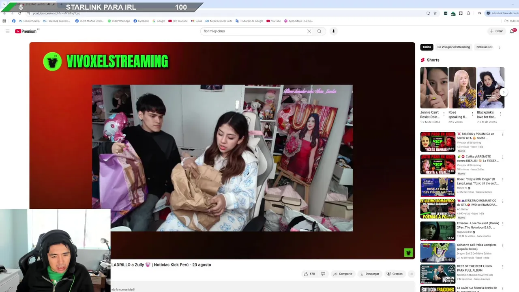Screen dimensions: 519x292
Task: Click the magnifier search button
Action: [x=320, y=31]
